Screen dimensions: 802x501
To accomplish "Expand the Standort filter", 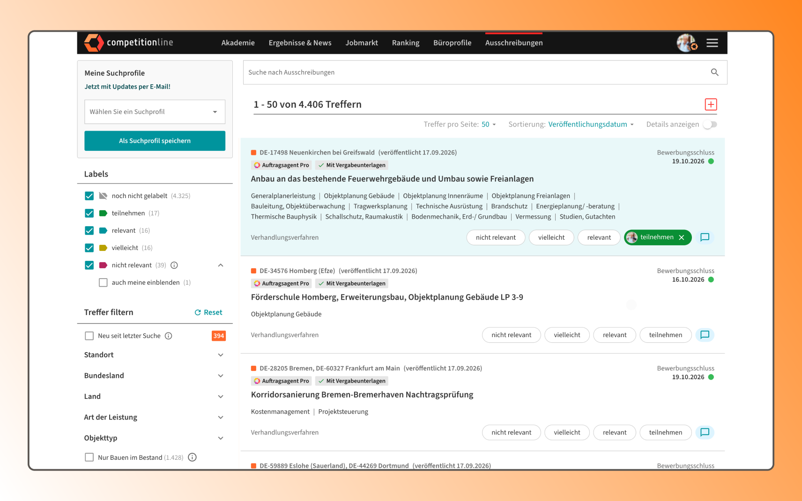I will (155, 355).
